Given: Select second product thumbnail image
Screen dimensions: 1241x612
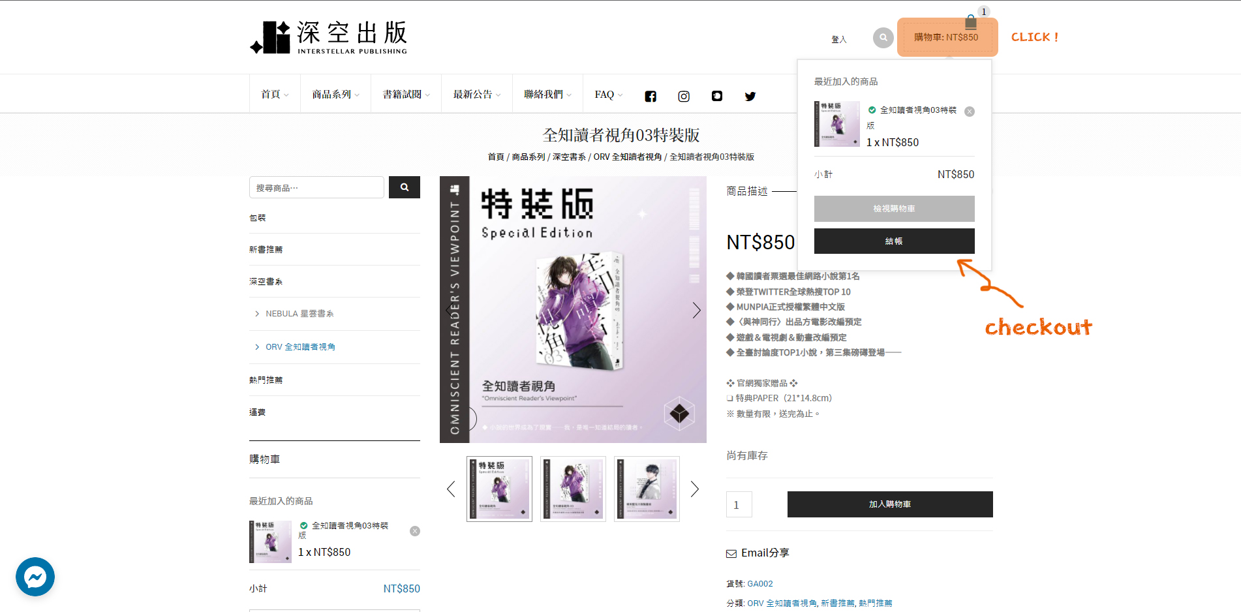Looking at the screenshot, I should [x=573, y=489].
